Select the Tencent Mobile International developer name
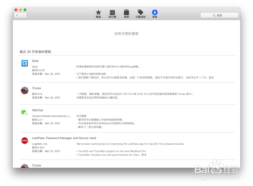Screen dimensions: 253x186 pos(51,116)
